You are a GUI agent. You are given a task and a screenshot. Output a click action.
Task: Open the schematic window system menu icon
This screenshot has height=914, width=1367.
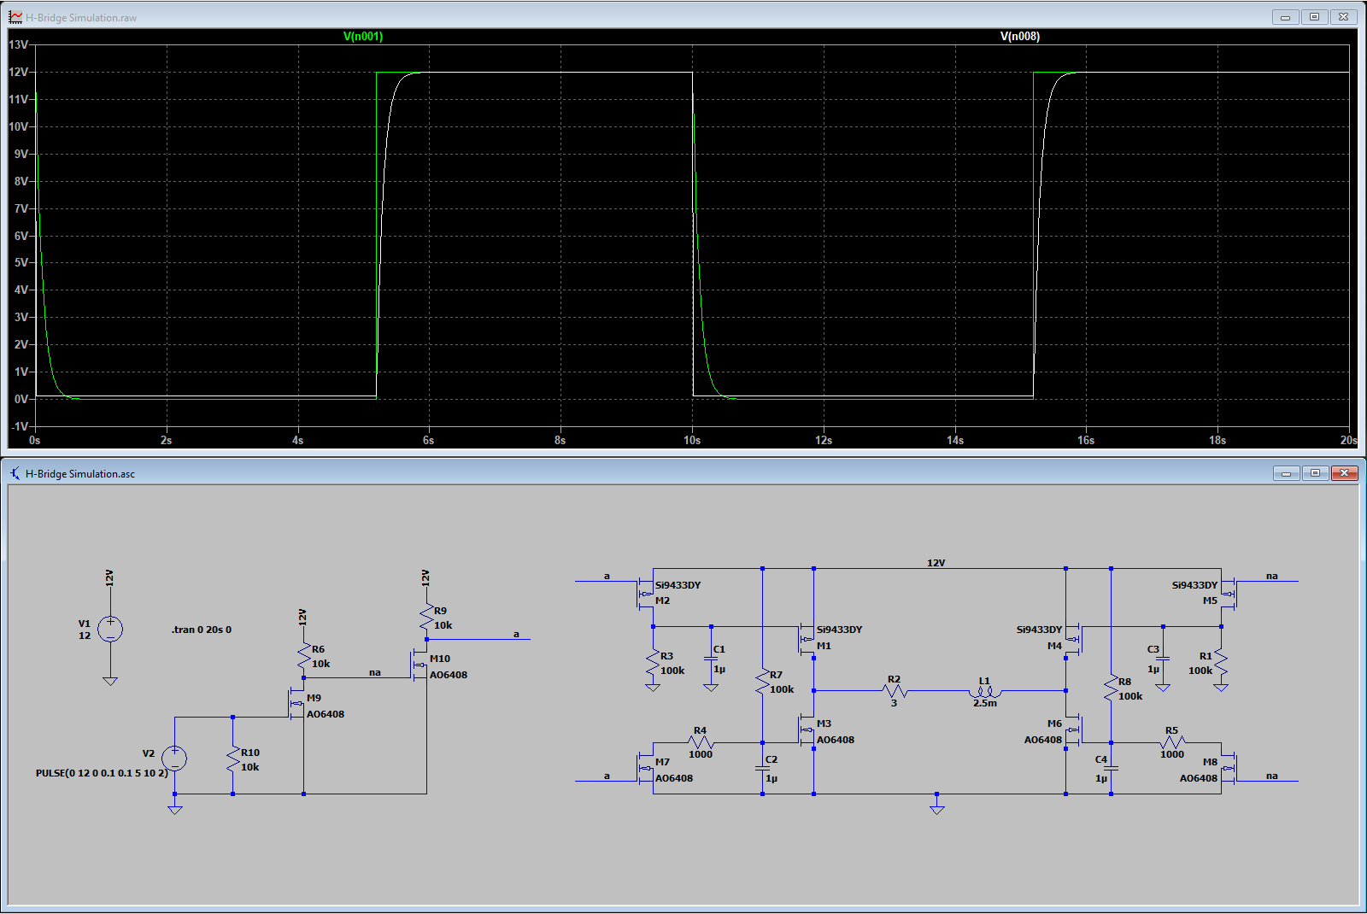click(15, 473)
